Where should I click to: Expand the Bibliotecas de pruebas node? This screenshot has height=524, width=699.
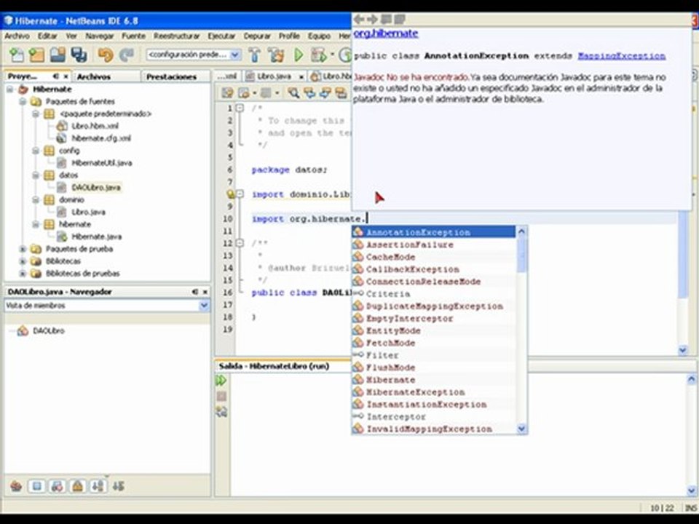pyautogui.click(x=23, y=273)
